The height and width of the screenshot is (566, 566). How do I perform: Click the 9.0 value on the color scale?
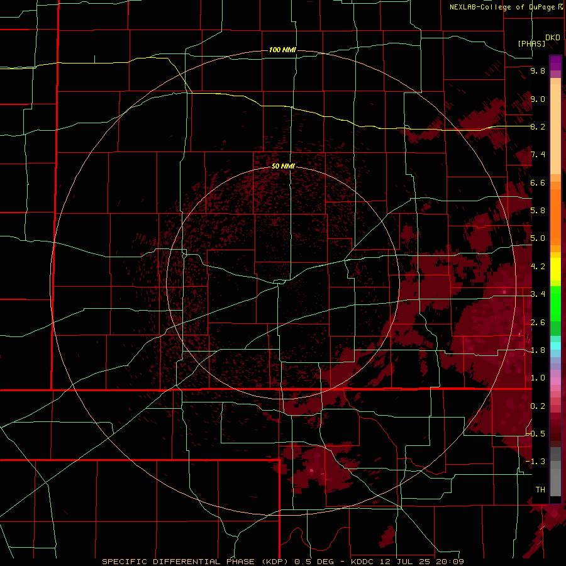[538, 99]
